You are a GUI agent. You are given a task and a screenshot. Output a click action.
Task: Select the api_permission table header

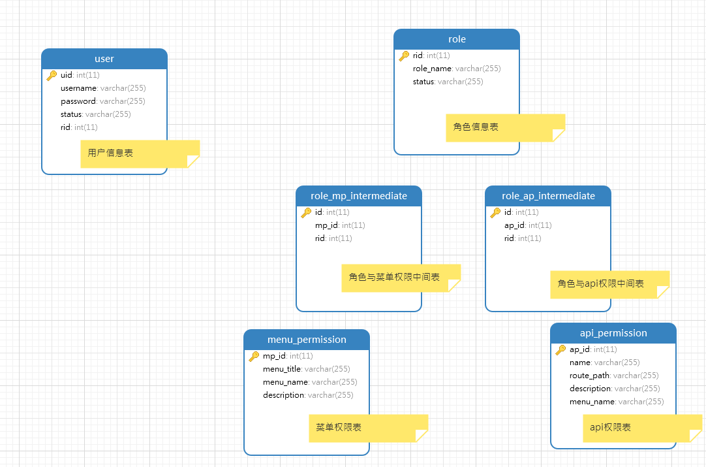tap(613, 333)
